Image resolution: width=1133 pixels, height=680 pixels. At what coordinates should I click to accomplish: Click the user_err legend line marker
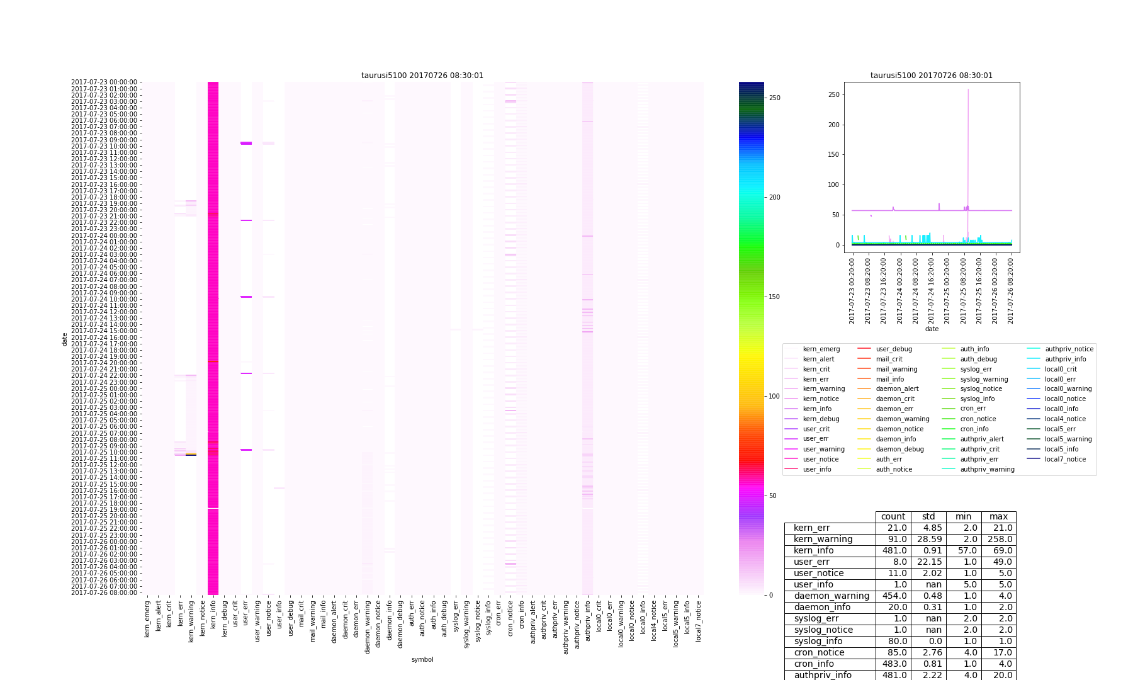pyautogui.click(x=792, y=439)
